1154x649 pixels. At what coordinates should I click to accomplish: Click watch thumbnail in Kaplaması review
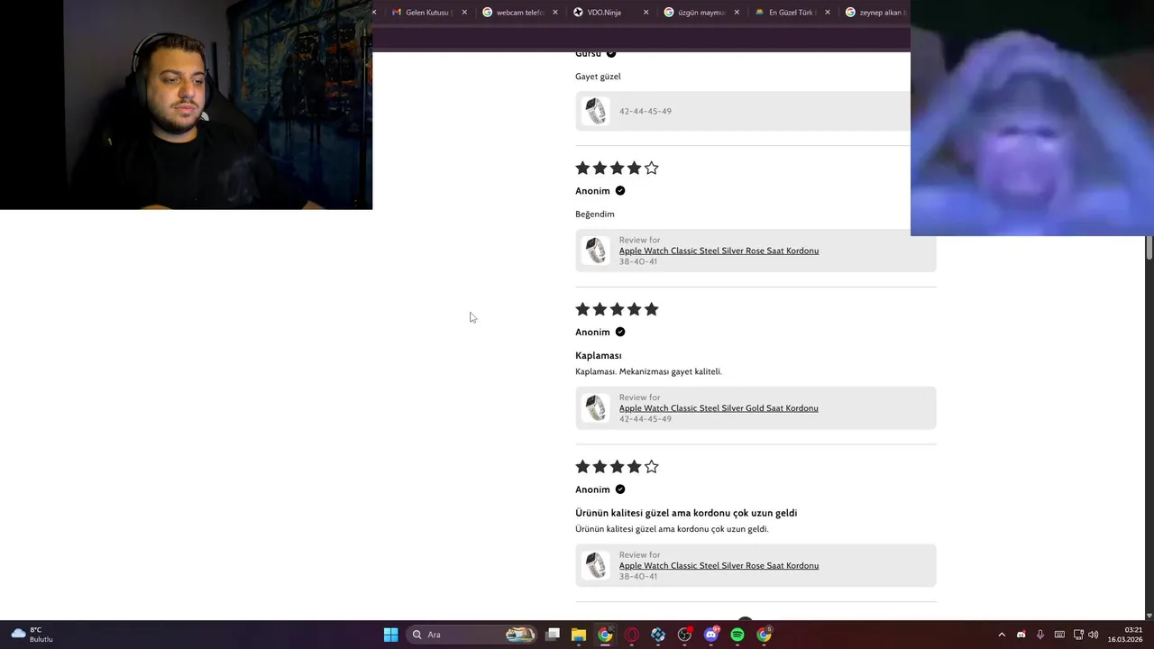(595, 408)
